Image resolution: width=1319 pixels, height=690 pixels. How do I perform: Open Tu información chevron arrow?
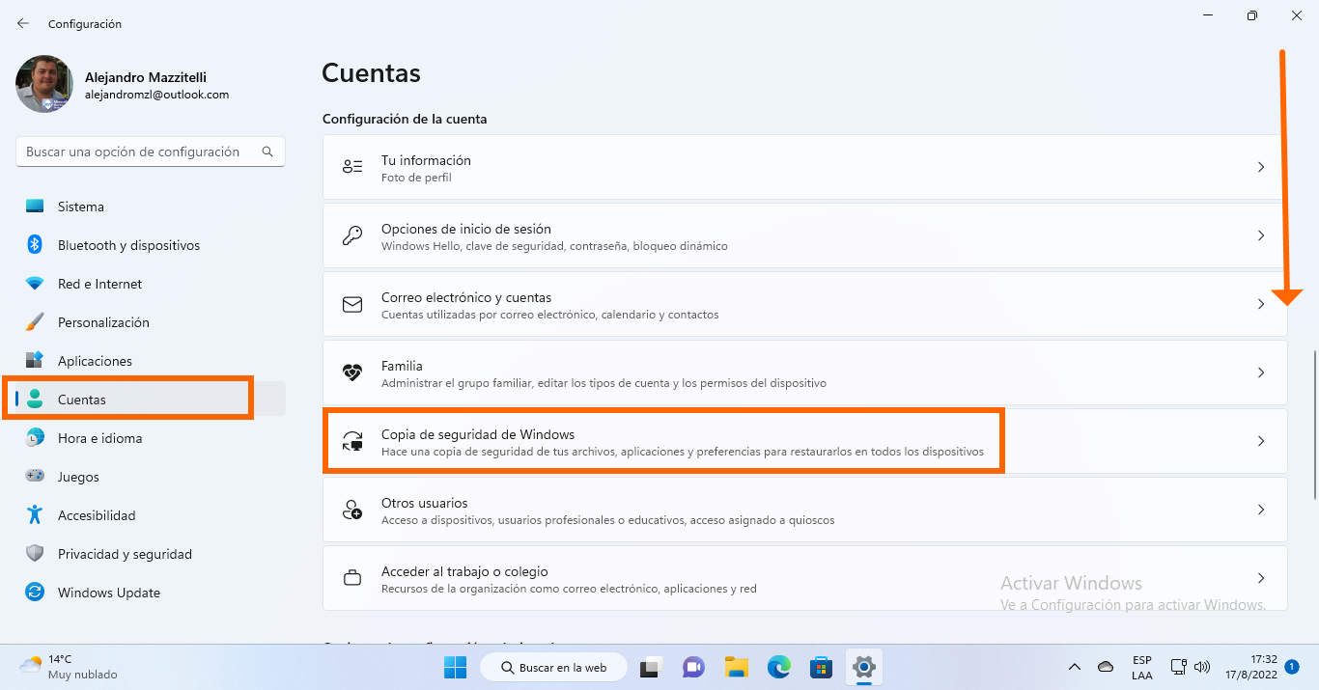[x=1261, y=167]
